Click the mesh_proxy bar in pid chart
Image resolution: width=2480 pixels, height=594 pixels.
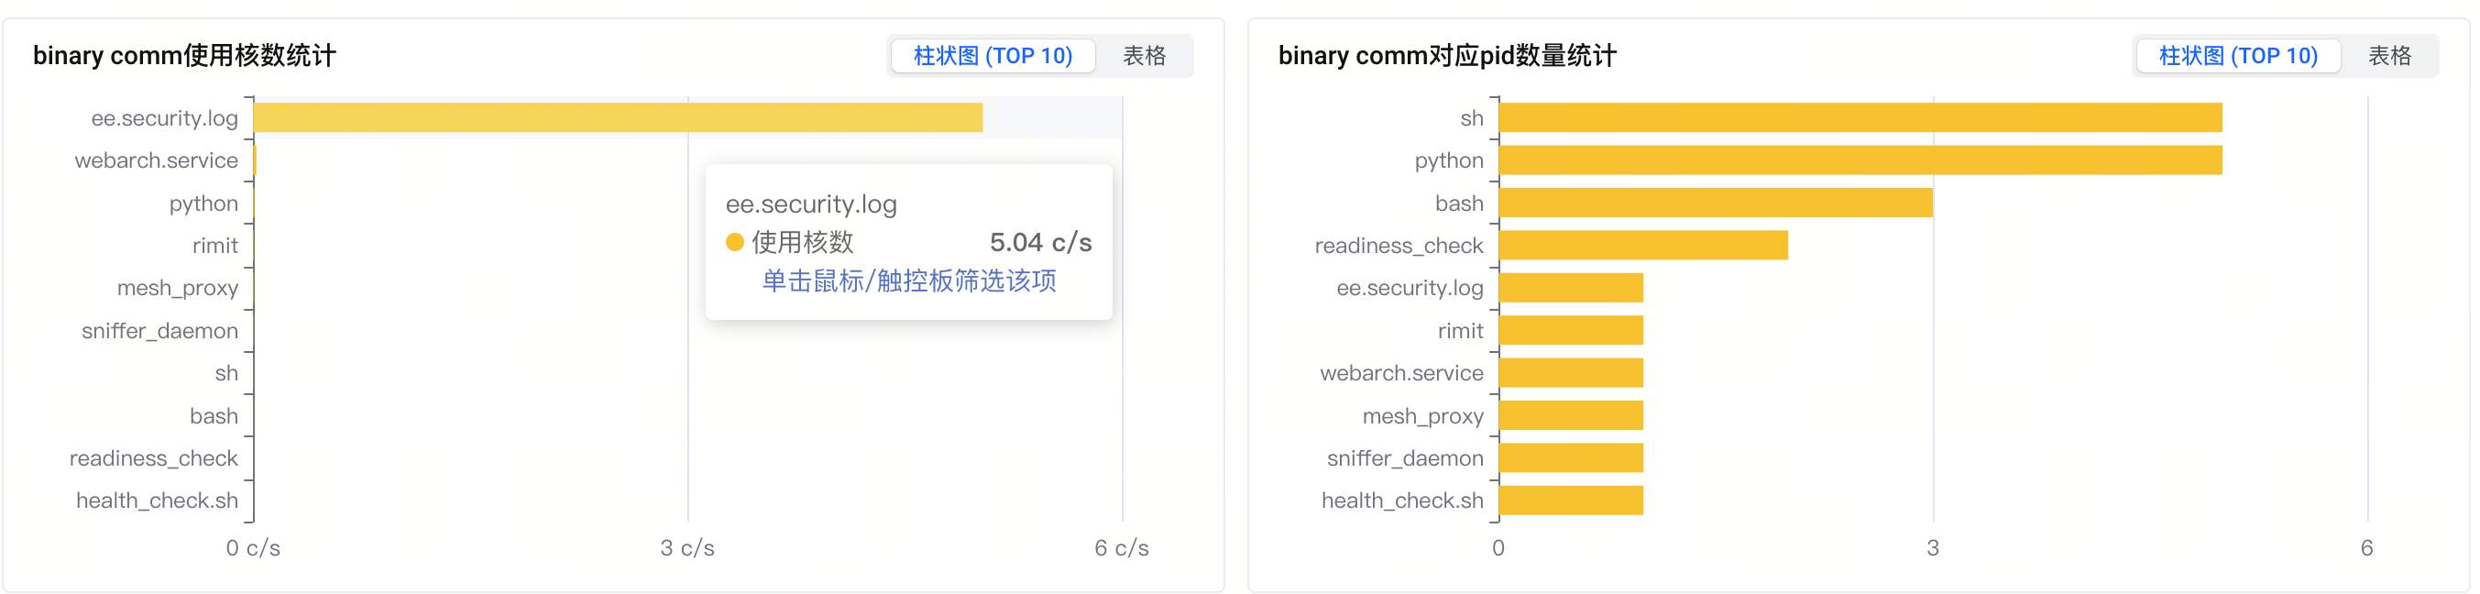[1571, 416]
